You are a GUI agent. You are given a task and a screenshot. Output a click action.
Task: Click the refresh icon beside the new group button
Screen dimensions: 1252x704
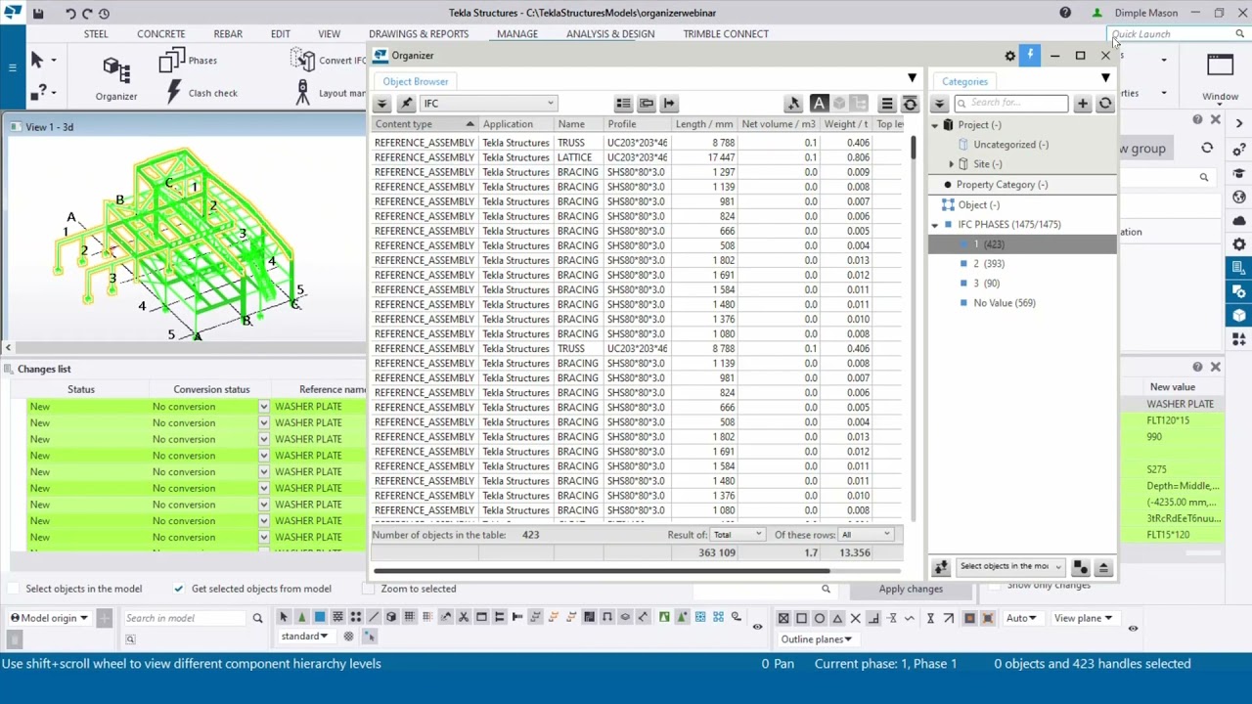tap(1207, 149)
